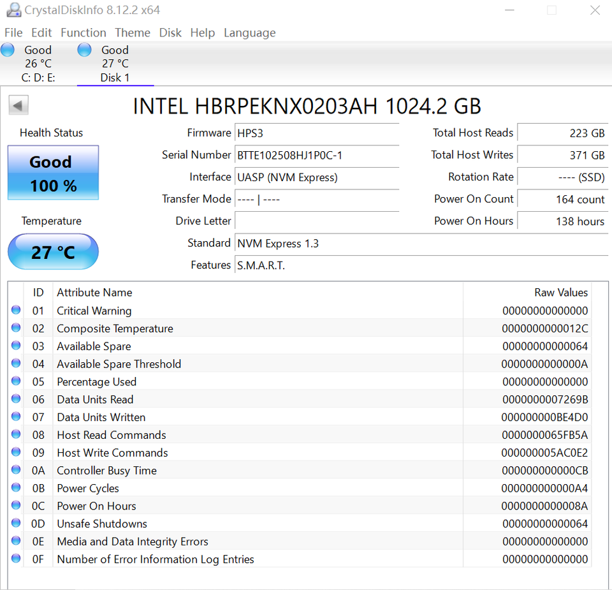This screenshot has width=612, height=590.
Task: Open the Disk menu
Action: (x=170, y=33)
